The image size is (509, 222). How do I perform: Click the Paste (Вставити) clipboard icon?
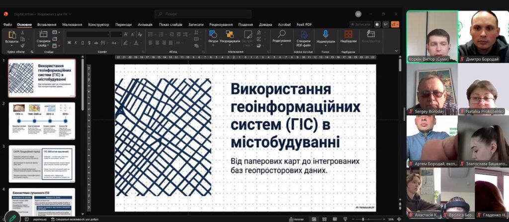pyautogui.click(x=11, y=36)
